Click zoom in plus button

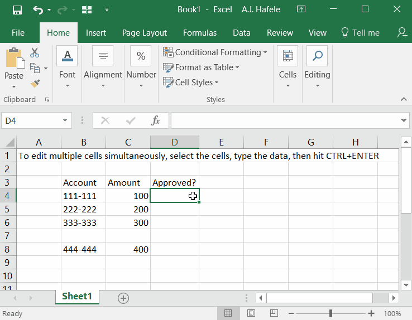pyautogui.click(x=371, y=313)
